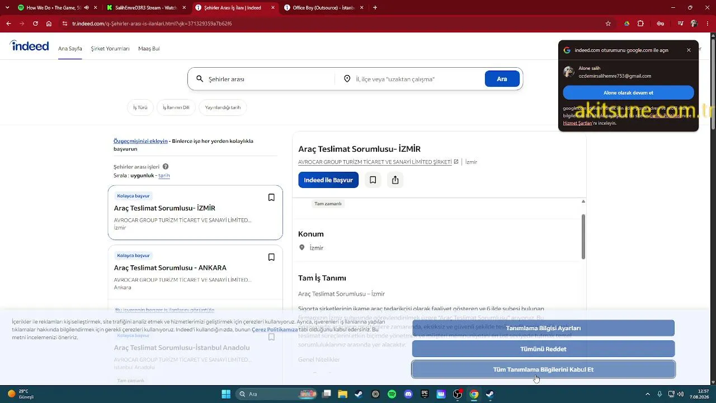The height and width of the screenshot is (403, 716).
Task: Continue as Alone in Google sign-in
Action: [628, 93]
